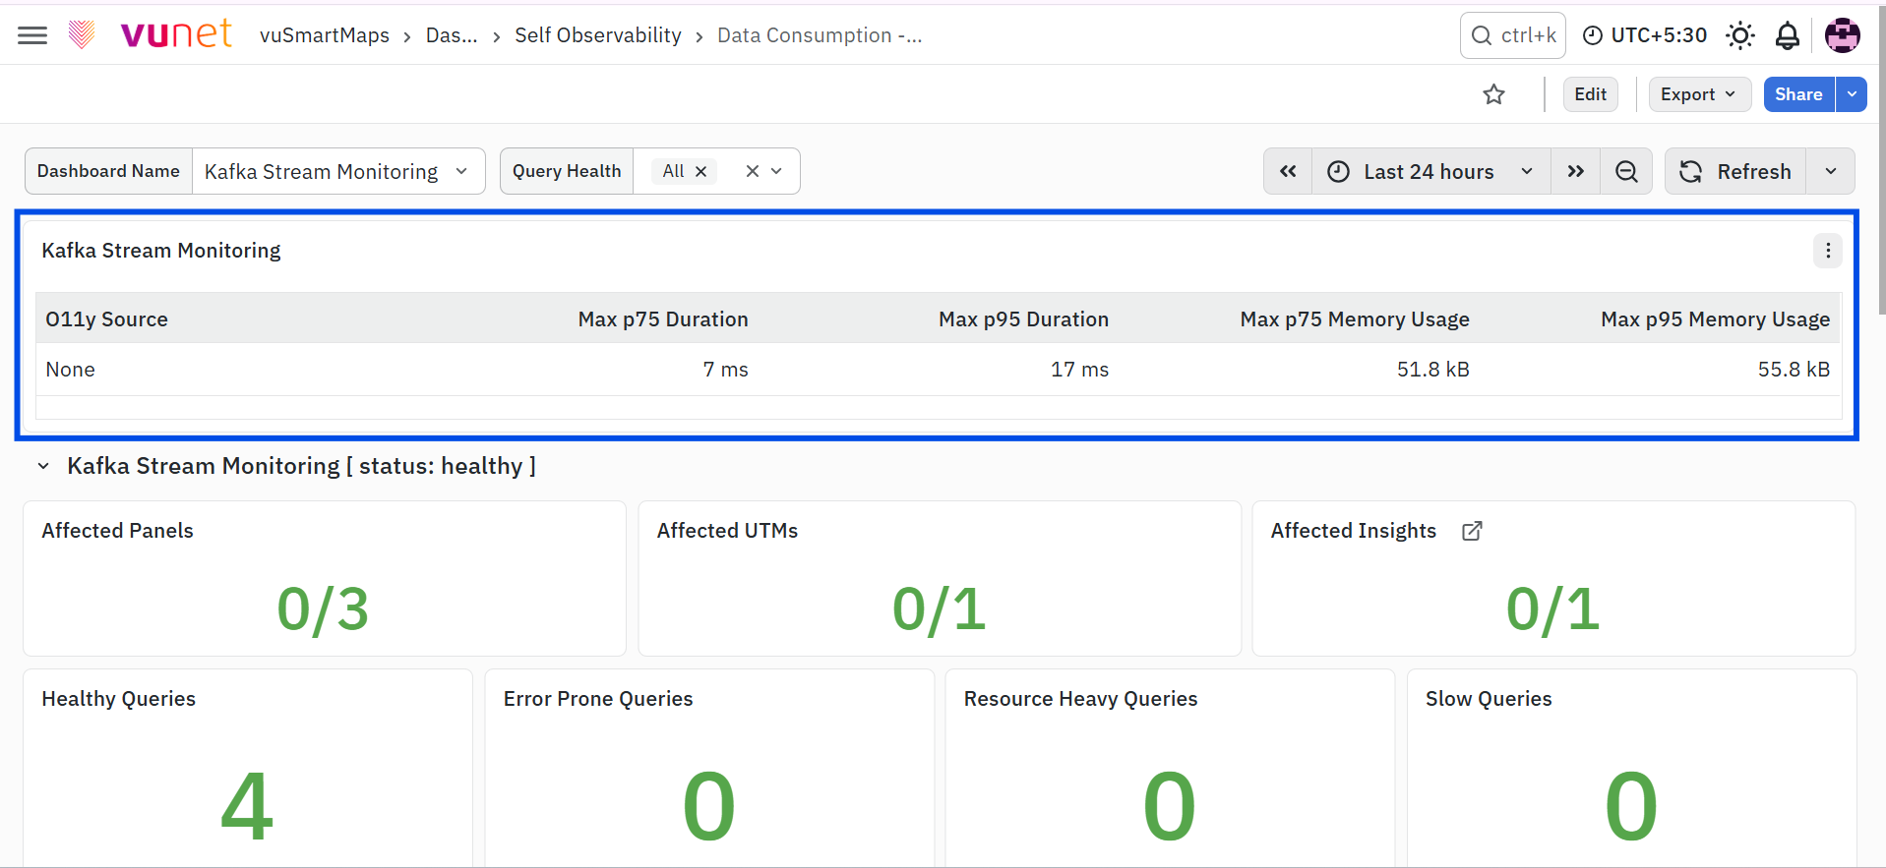Image resolution: width=1886 pixels, height=868 pixels.
Task: Click the Healthy Queries panel title
Action: [x=119, y=699]
